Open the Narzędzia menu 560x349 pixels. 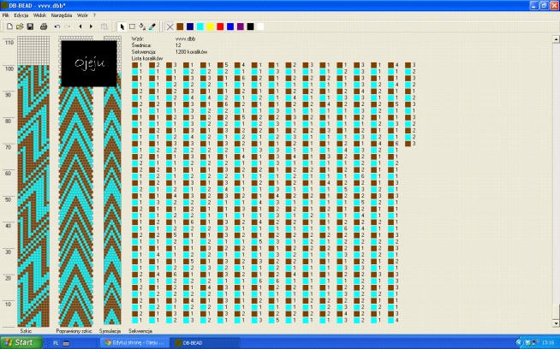coord(62,15)
